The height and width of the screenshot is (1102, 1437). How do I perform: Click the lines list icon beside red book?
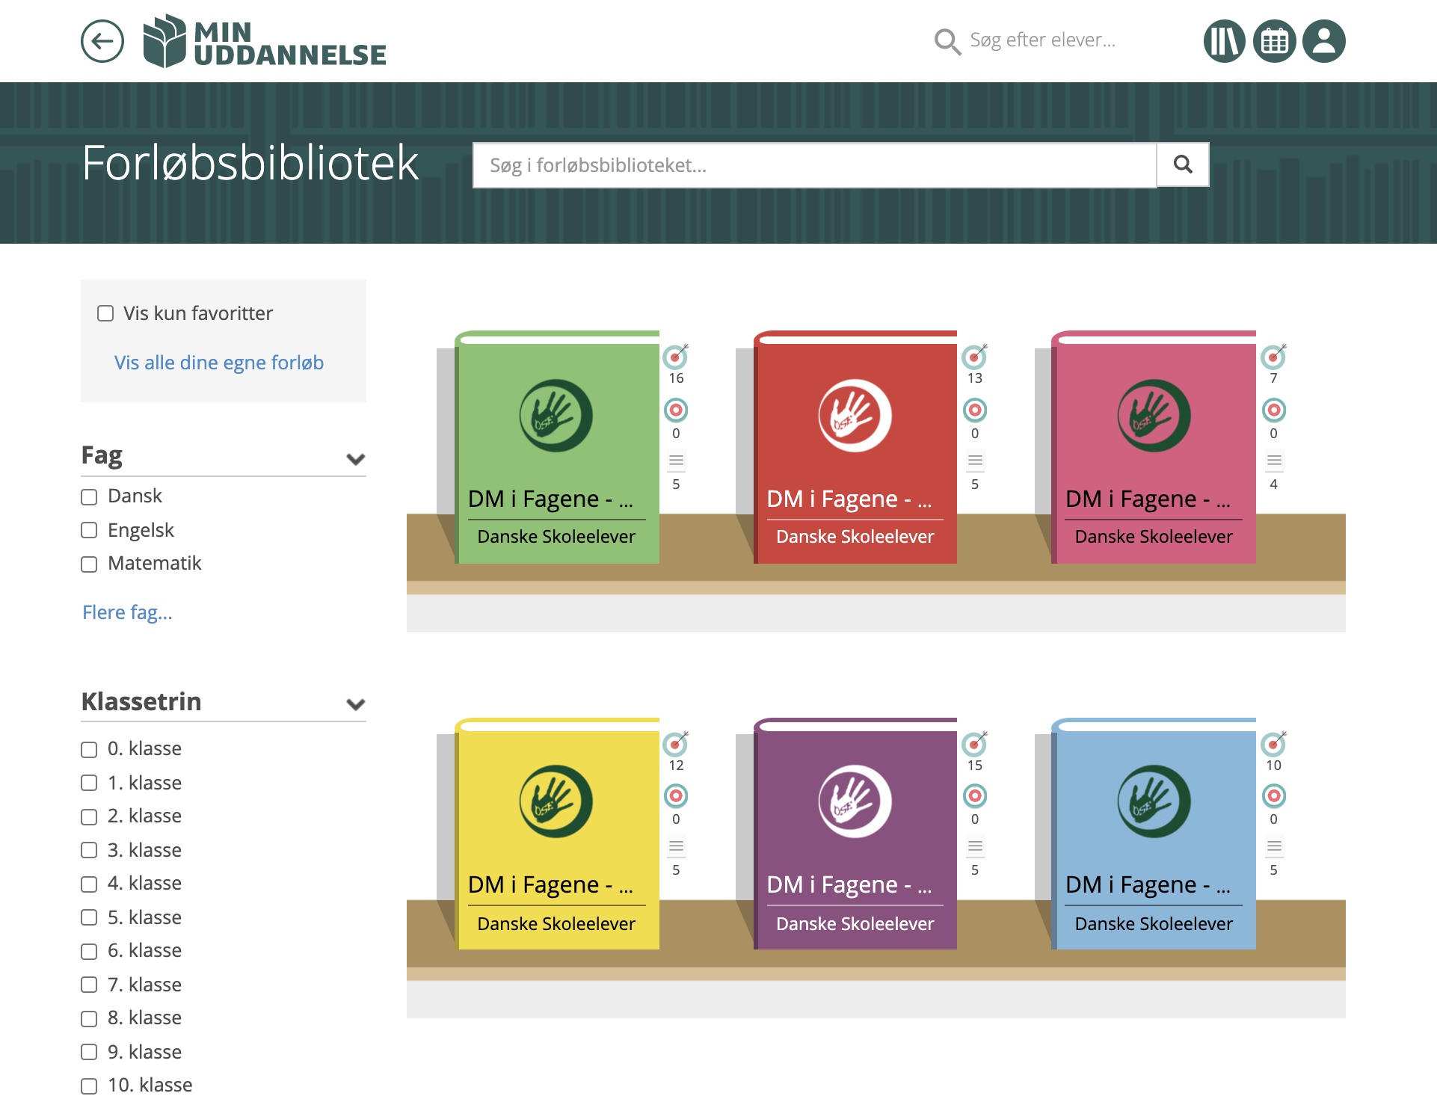pos(975,461)
